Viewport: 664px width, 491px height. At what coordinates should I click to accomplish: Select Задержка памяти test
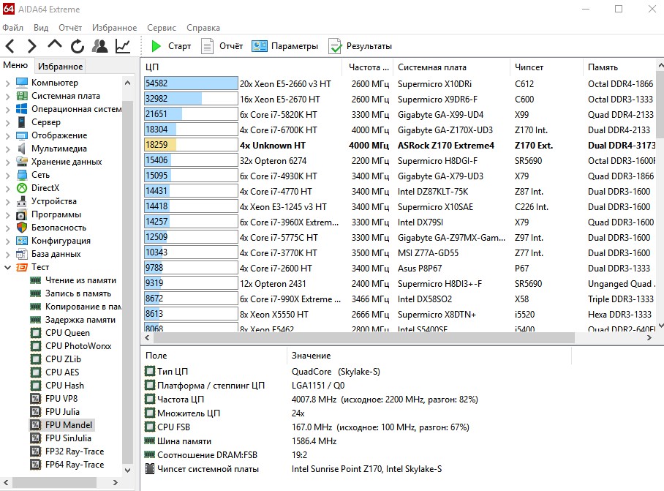80,320
